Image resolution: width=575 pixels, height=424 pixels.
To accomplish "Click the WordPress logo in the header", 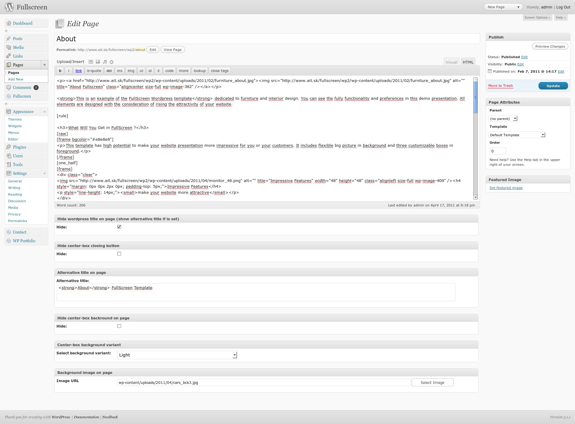I will (x=9, y=7).
